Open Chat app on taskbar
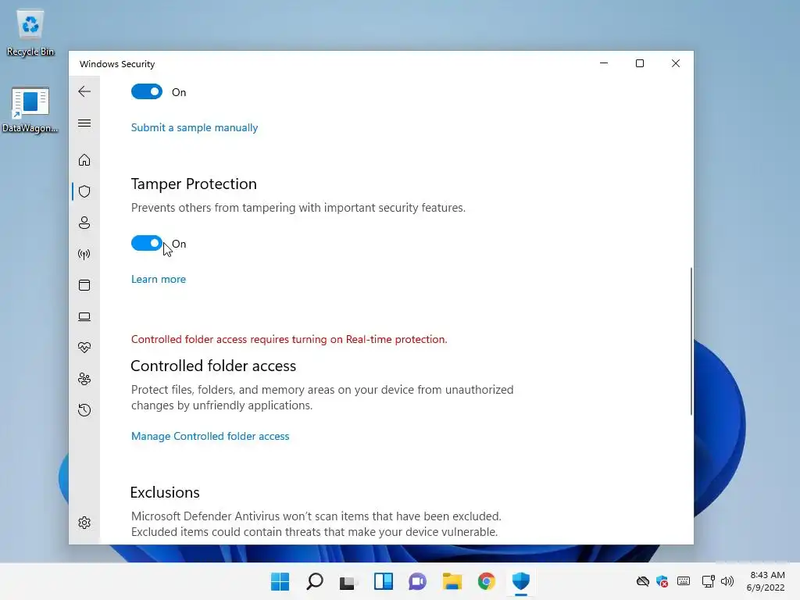800x600 pixels. click(417, 581)
